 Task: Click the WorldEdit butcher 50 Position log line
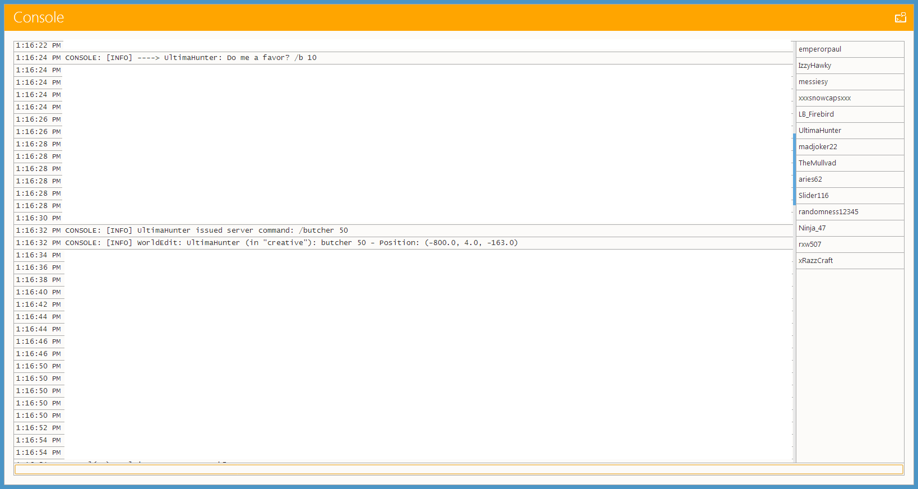click(402, 243)
